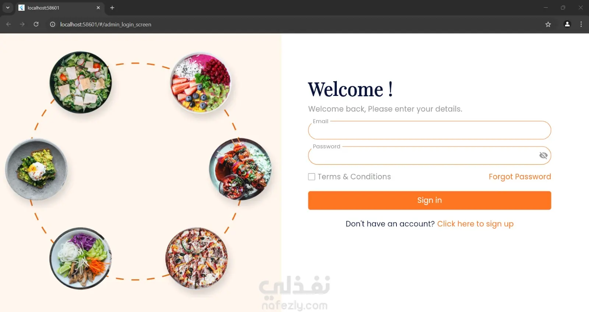Go back using browser back arrow

click(x=8, y=24)
